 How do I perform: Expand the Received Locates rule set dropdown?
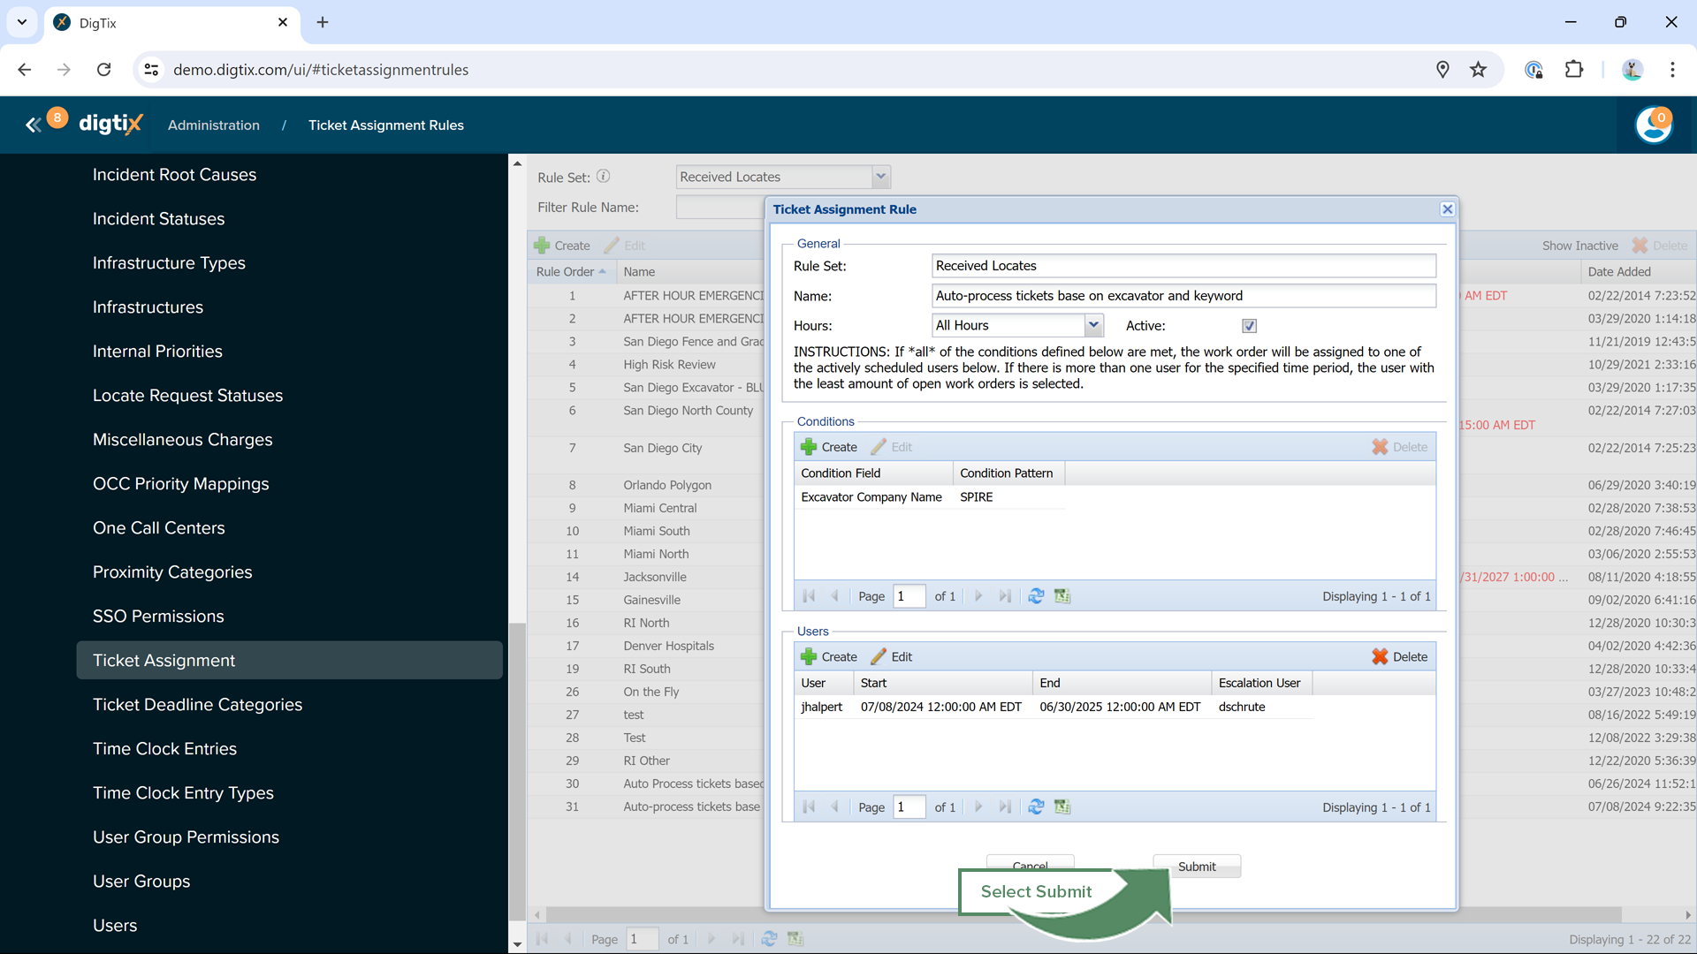pyautogui.click(x=880, y=177)
